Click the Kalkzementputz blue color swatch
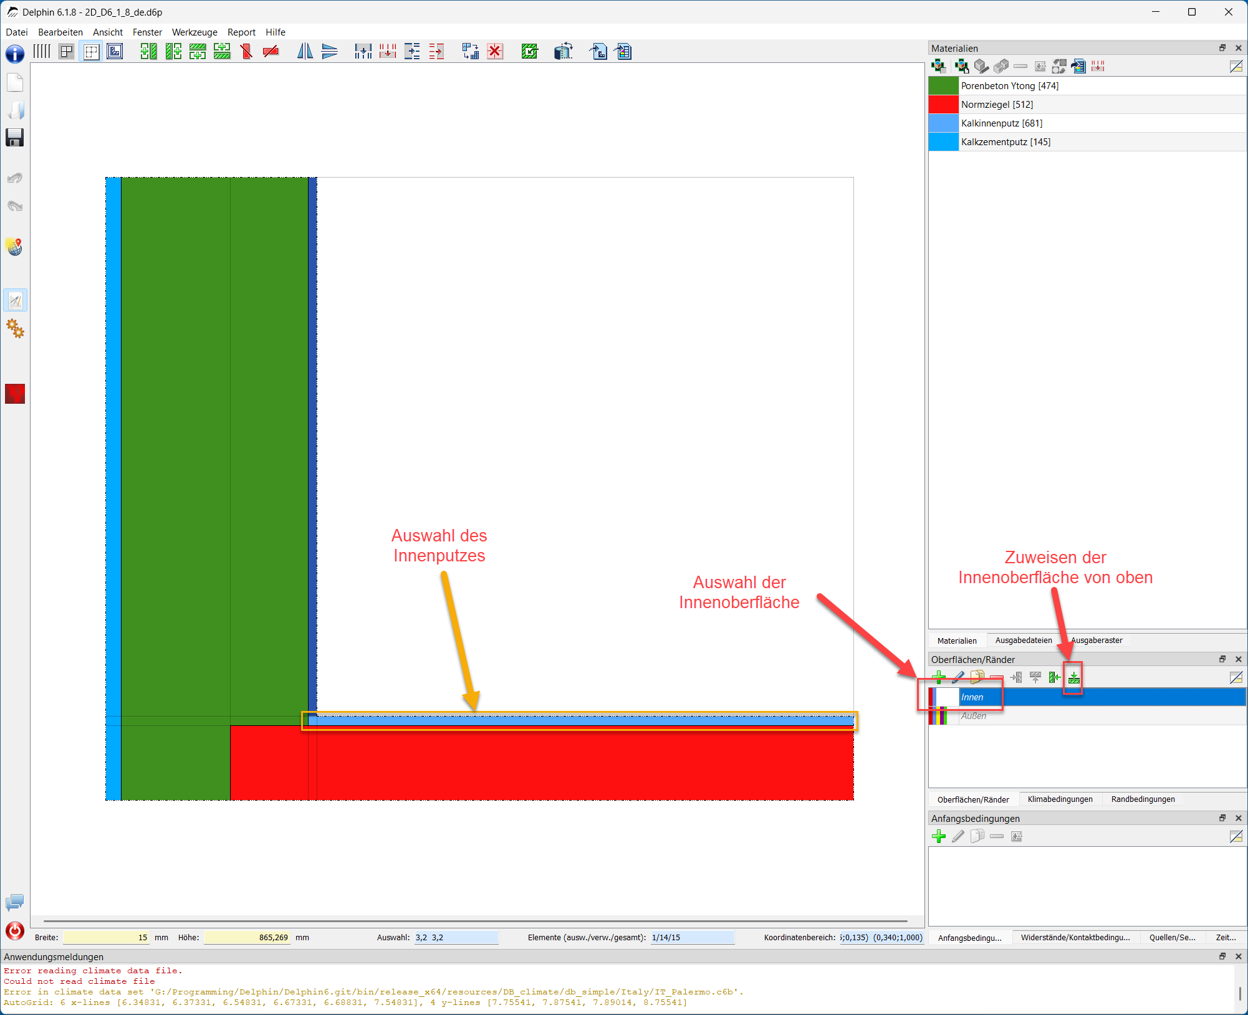 pyautogui.click(x=943, y=142)
